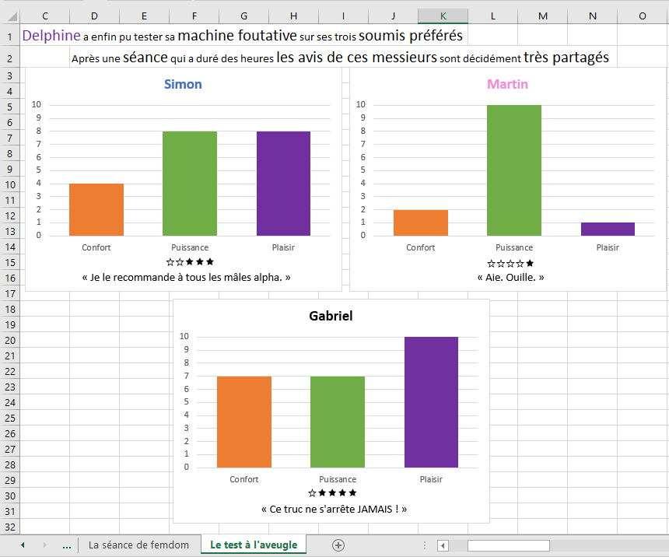Image resolution: width=669 pixels, height=557 pixels.
Task: Select the "Gabriel" chart title
Action: tap(331, 316)
